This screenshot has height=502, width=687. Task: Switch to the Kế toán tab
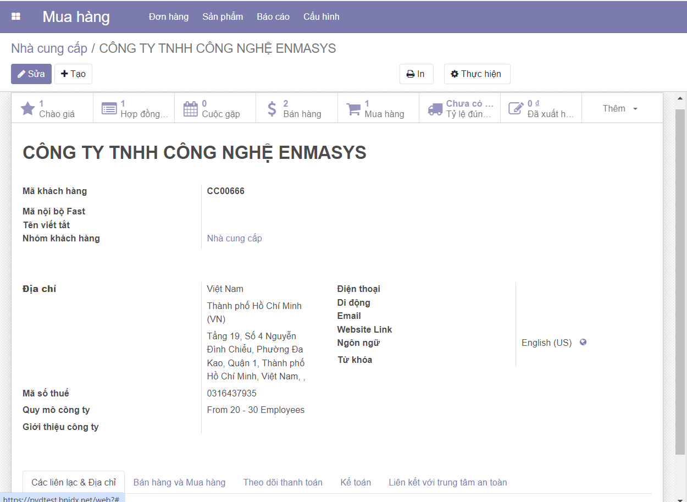[356, 482]
